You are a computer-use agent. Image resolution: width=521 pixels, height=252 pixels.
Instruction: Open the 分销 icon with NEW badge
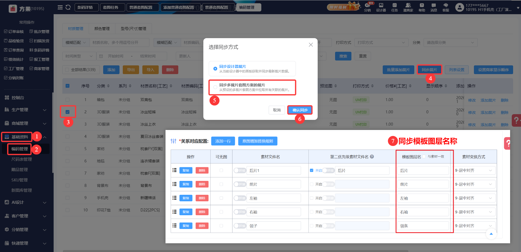point(367,7)
